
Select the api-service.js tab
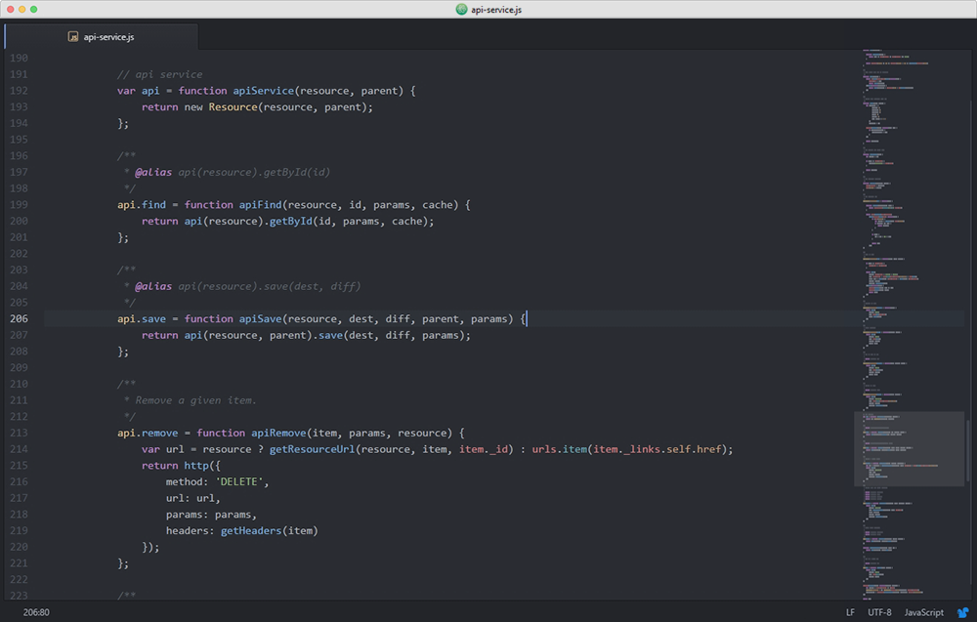coord(101,37)
